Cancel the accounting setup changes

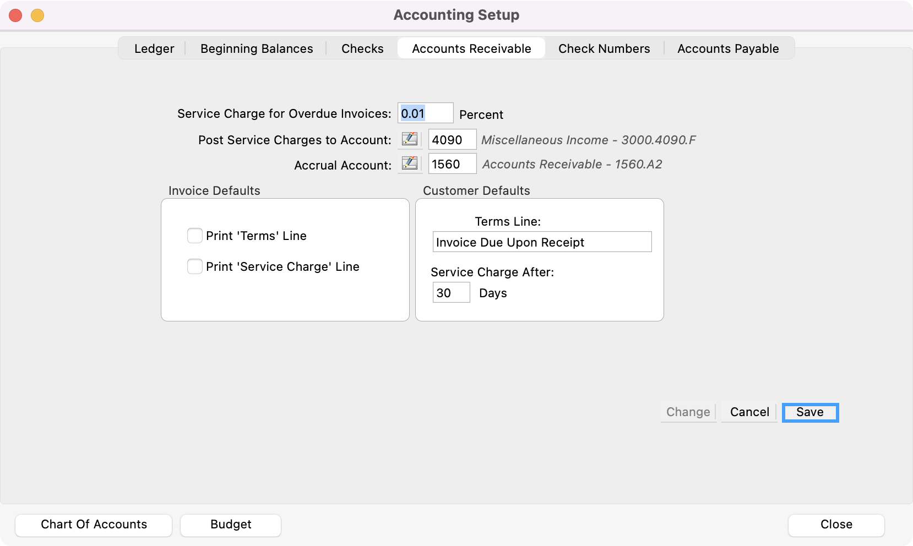[x=749, y=412]
